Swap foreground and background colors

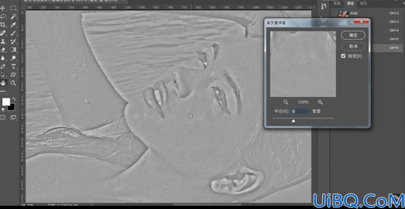pos(13,99)
